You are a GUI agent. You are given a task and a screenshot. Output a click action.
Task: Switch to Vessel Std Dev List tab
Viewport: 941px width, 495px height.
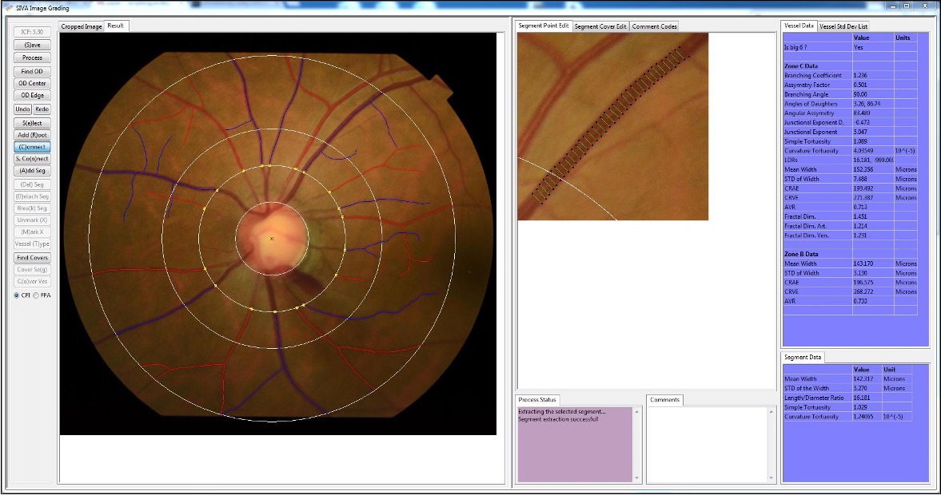[x=843, y=26]
